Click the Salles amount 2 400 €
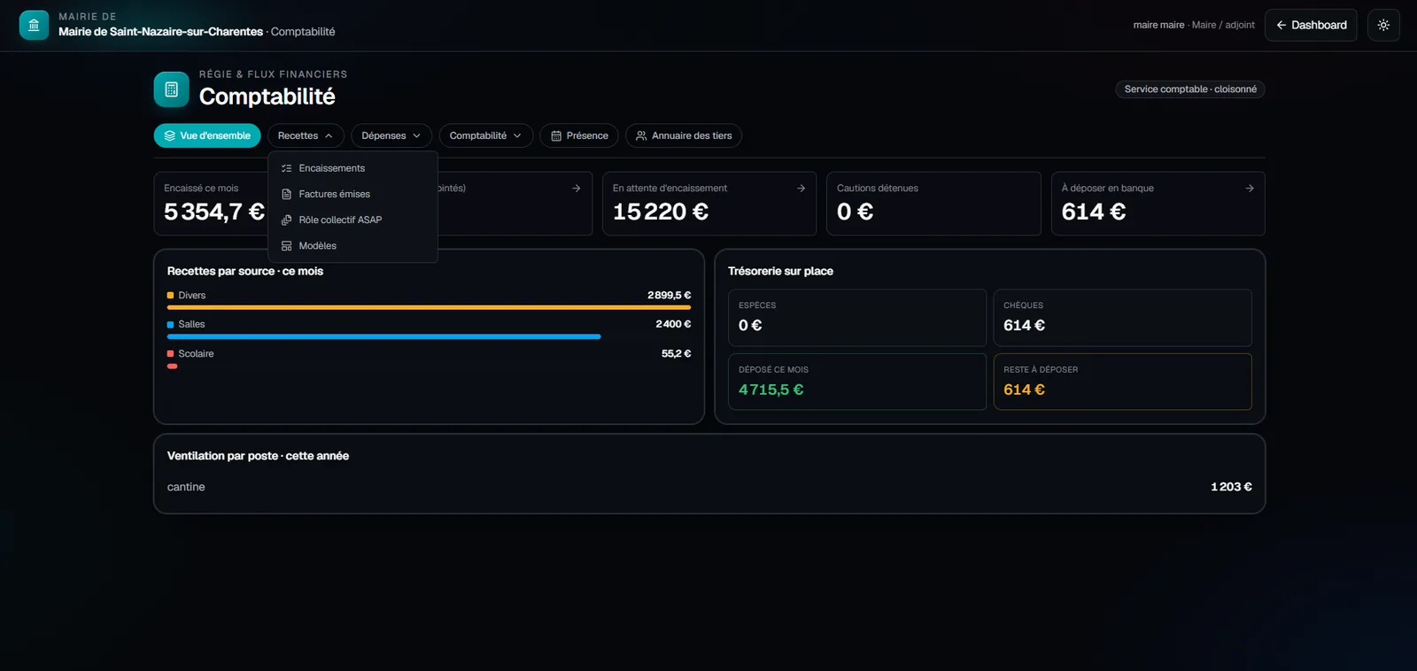Viewport: 1417px width, 671px height. pos(673,324)
